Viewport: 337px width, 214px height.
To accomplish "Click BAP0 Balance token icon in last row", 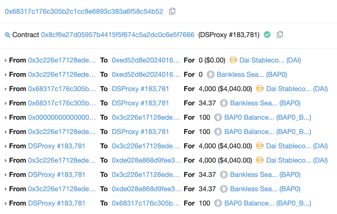I will tap(218, 203).
